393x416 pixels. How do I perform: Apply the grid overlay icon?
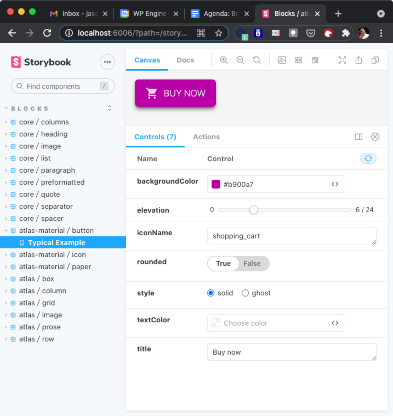click(298, 60)
